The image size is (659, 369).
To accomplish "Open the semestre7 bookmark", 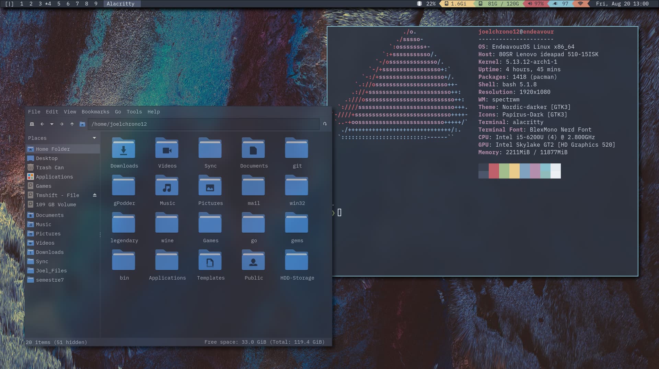I will click(x=63, y=280).
